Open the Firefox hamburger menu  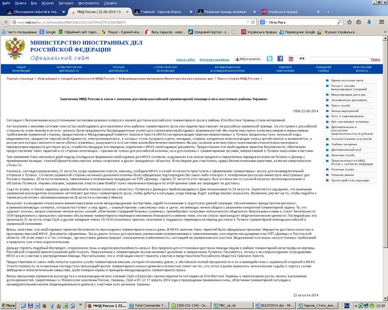coord(382,22)
